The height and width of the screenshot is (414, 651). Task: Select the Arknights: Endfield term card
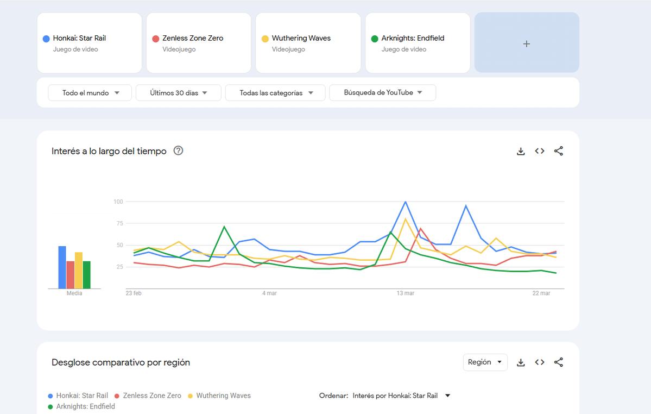[418, 43]
